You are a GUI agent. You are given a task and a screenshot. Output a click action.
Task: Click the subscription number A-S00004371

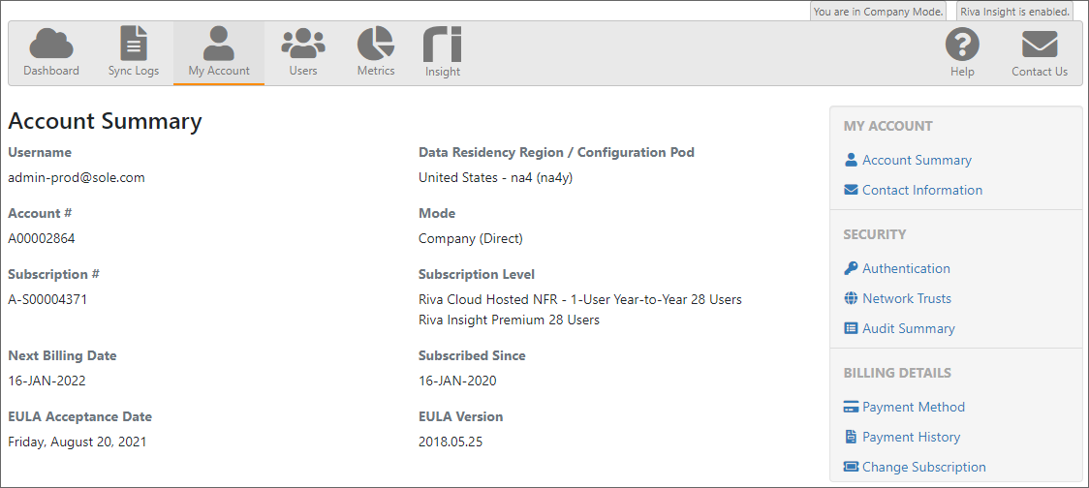[47, 300]
